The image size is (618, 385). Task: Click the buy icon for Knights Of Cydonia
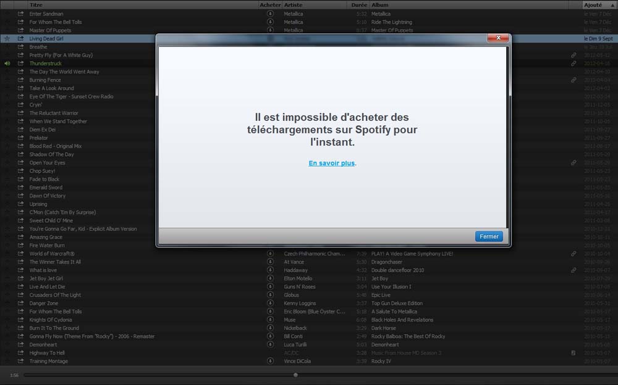(x=271, y=320)
